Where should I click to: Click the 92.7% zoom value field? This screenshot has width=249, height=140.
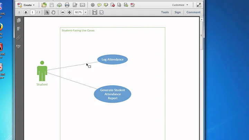point(79,12)
